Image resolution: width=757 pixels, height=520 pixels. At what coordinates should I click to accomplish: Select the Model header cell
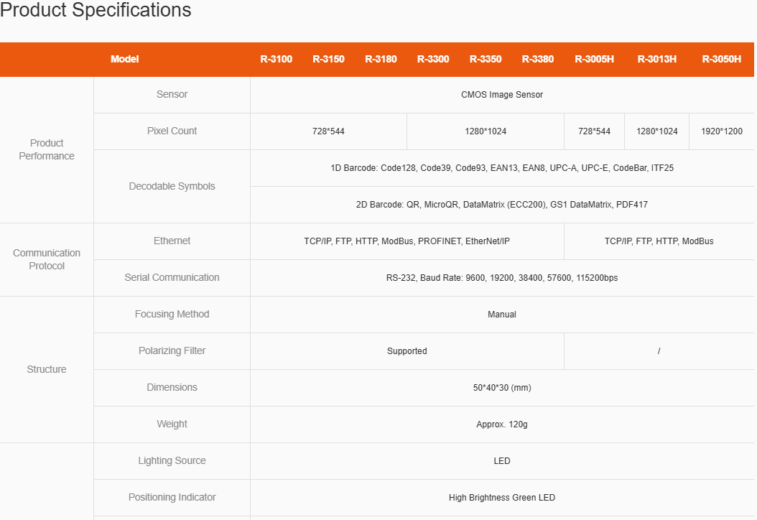coord(125,59)
